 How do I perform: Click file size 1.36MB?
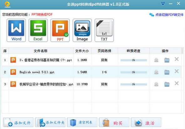point(82,60)
